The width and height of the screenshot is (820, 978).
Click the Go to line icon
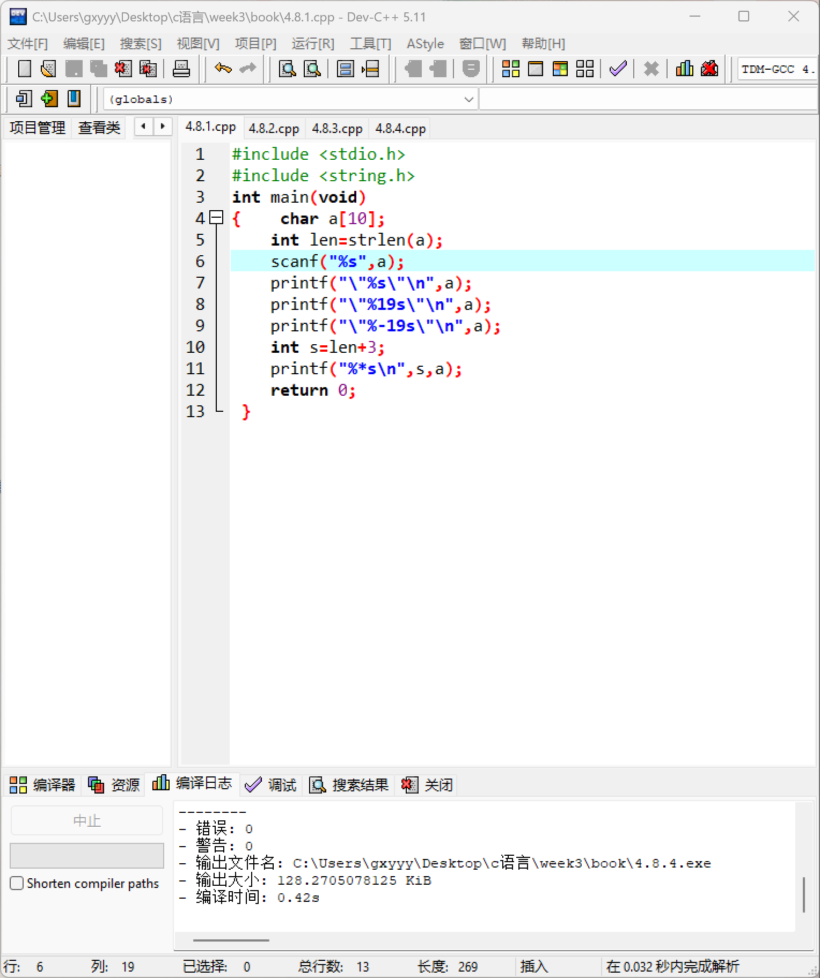pos(370,69)
